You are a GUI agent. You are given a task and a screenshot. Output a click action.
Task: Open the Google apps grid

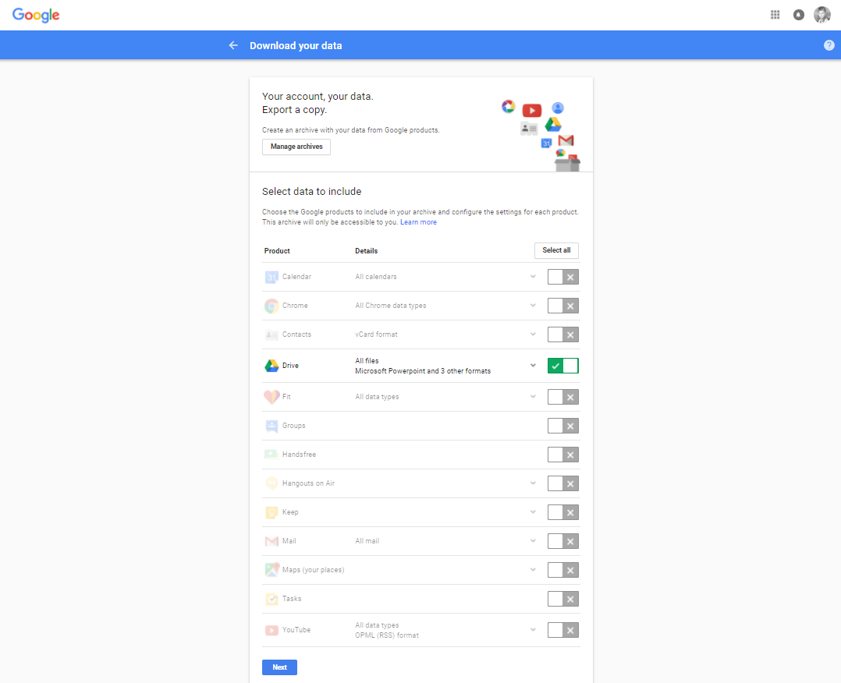click(x=775, y=15)
